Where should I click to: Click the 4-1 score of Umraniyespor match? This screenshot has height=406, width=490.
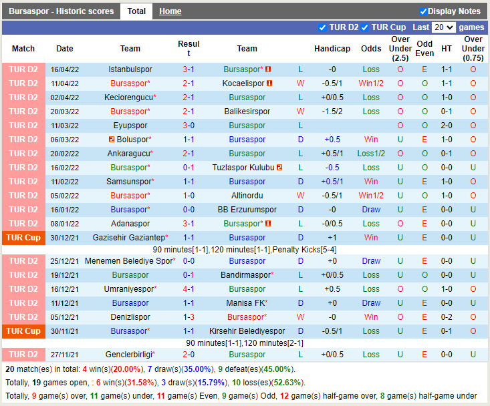[189, 289]
